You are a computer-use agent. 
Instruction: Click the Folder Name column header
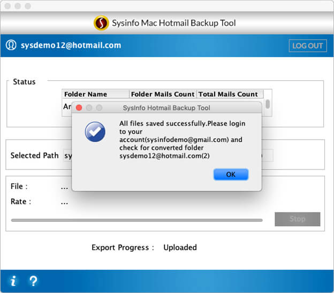point(95,94)
